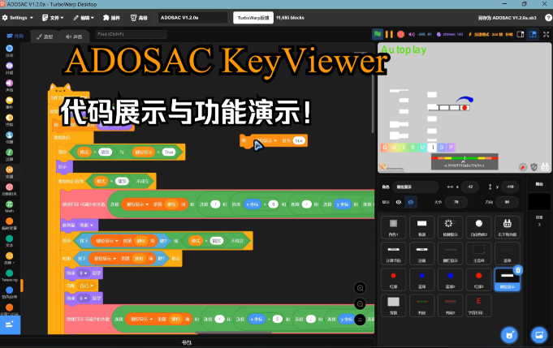
Task: Click the green flag to run project
Action: [378, 34]
